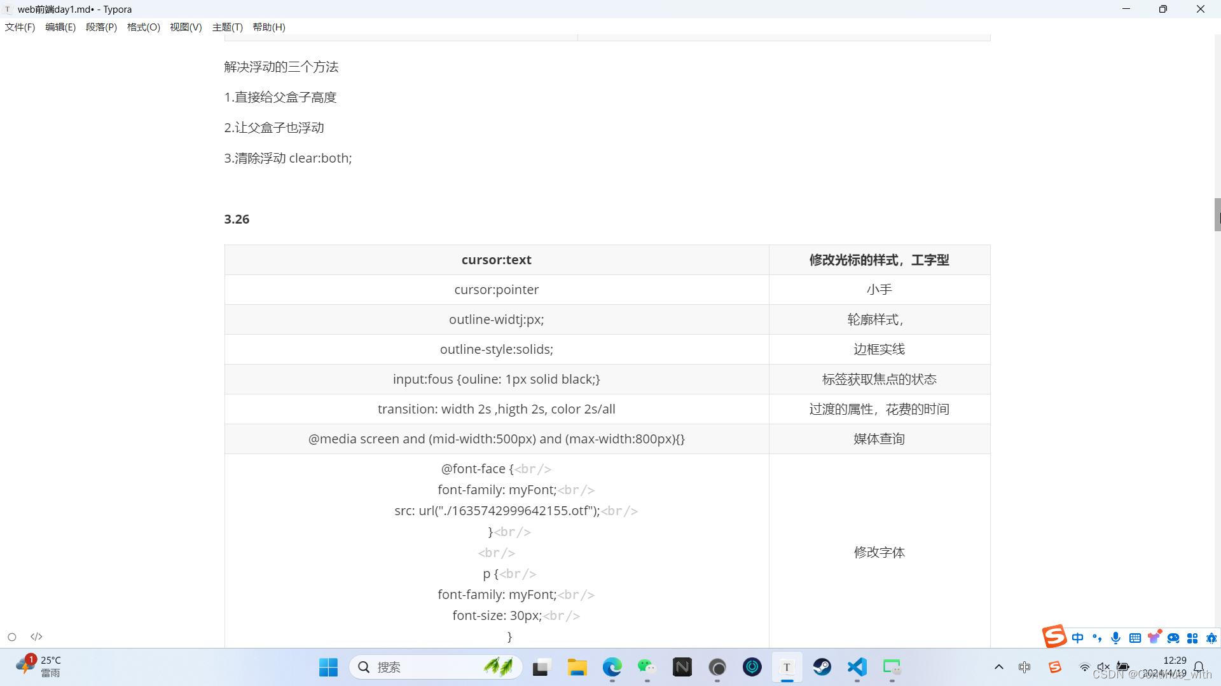Toggle the sidebar circle icon at bottom-left
The image size is (1221, 686).
point(12,637)
